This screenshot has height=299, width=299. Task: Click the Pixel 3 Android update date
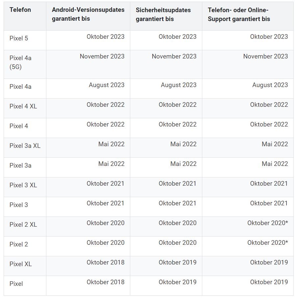click(105, 203)
